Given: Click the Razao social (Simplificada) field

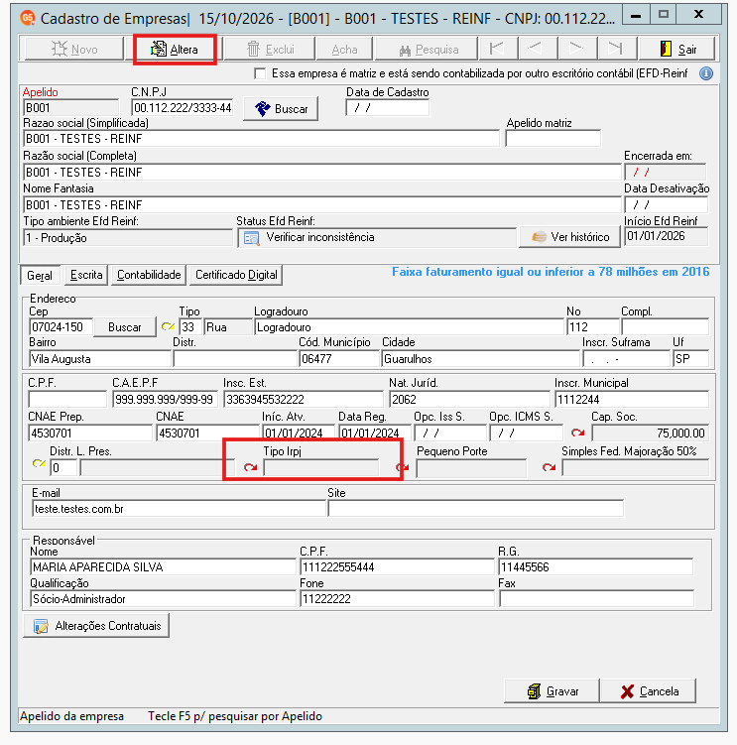Looking at the screenshot, I should pyautogui.click(x=261, y=139).
